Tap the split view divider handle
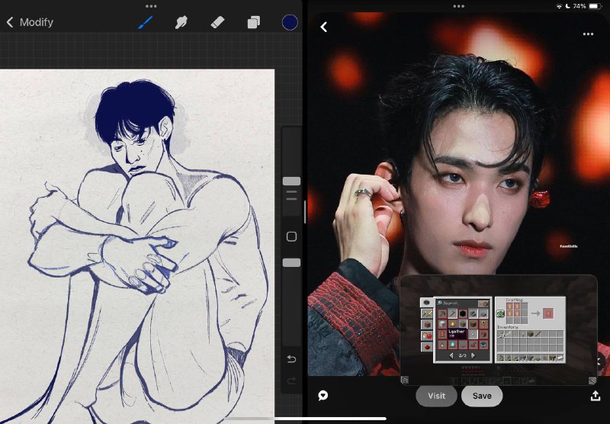The height and width of the screenshot is (424, 610). [304, 213]
